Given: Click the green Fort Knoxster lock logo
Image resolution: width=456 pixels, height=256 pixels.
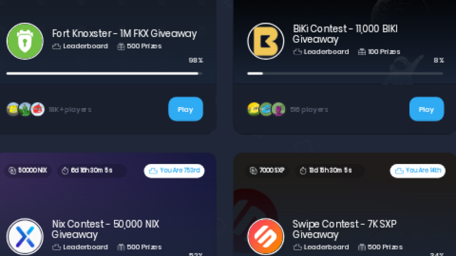Looking at the screenshot, I should pos(25,41).
